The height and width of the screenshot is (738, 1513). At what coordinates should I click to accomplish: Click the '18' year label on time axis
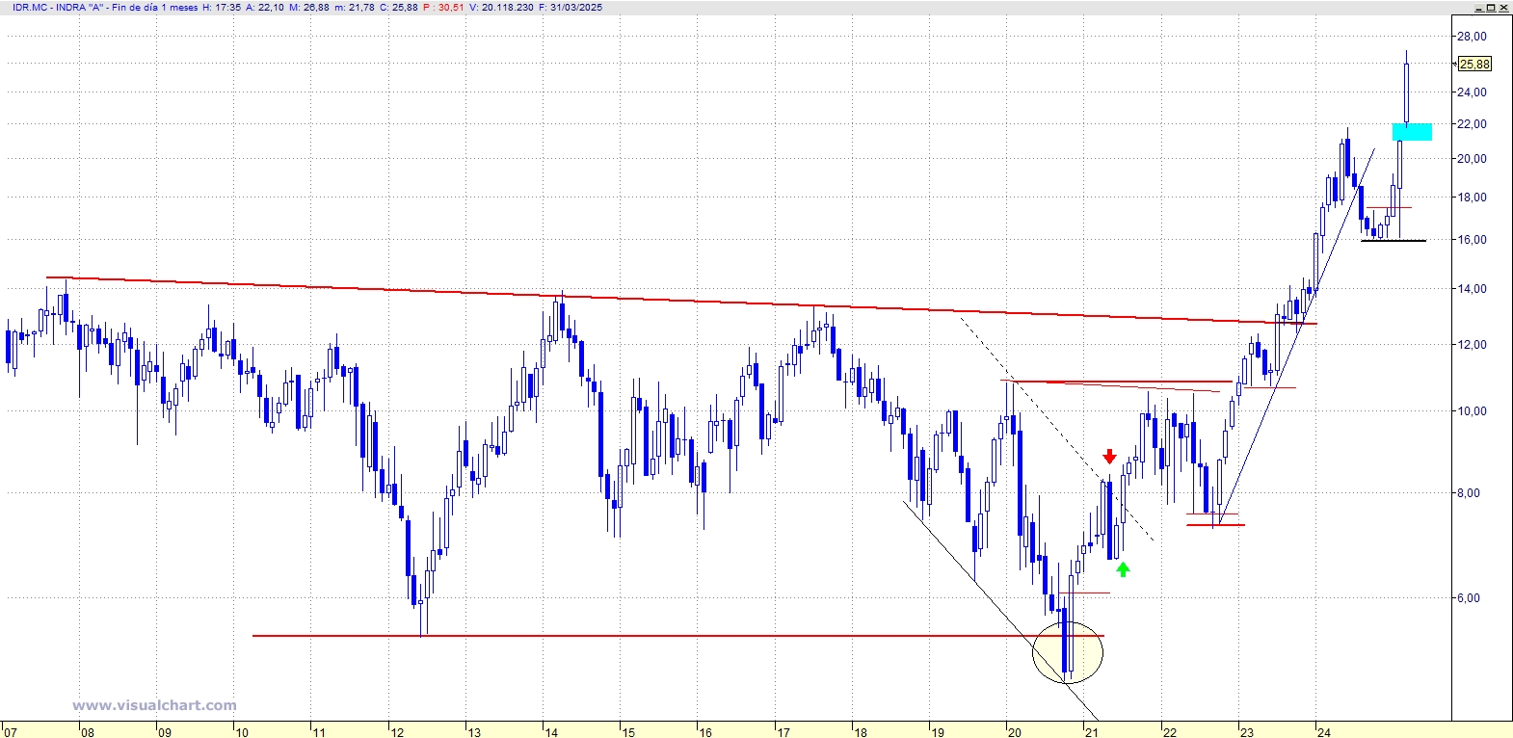click(x=860, y=732)
